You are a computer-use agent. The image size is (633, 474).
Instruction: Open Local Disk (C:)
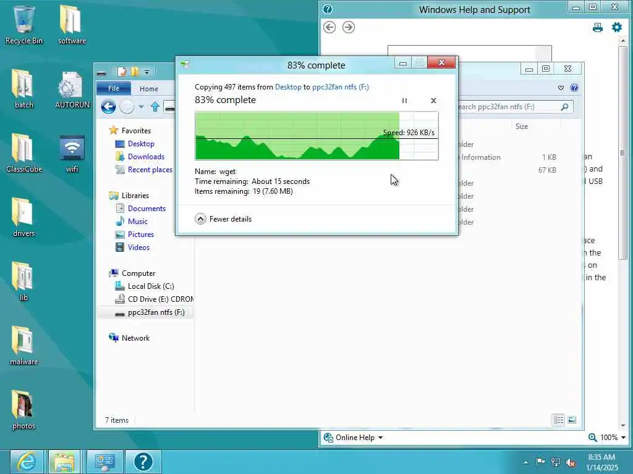pyautogui.click(x=151, y=286)
